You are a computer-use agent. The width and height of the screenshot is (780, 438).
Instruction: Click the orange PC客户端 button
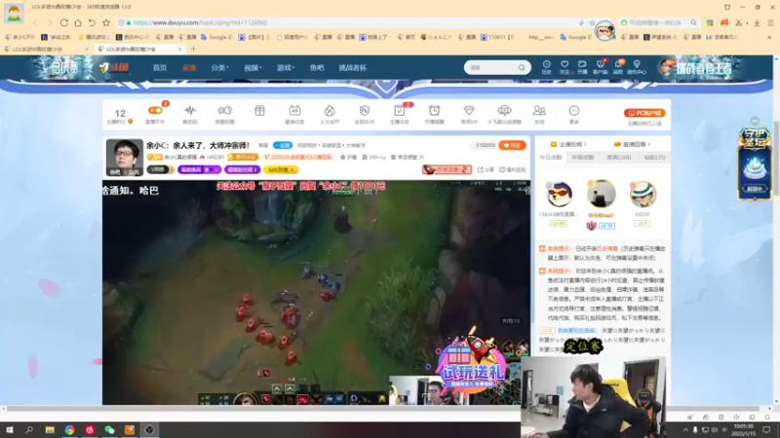[x=644, y=113]
